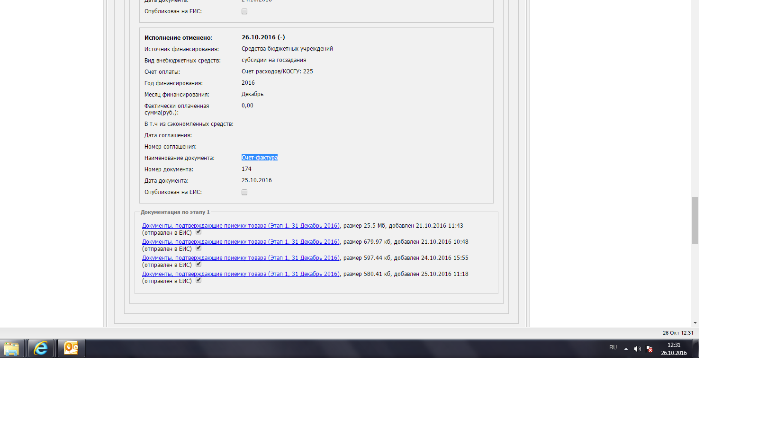Click document date '25.10.2016'
758x426 pixels.
tap(257, 180)
